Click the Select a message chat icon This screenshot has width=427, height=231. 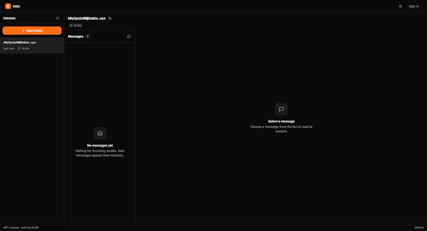281,109
